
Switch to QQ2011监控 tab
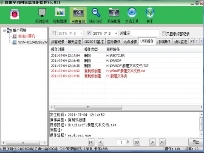tap(94, 42)
